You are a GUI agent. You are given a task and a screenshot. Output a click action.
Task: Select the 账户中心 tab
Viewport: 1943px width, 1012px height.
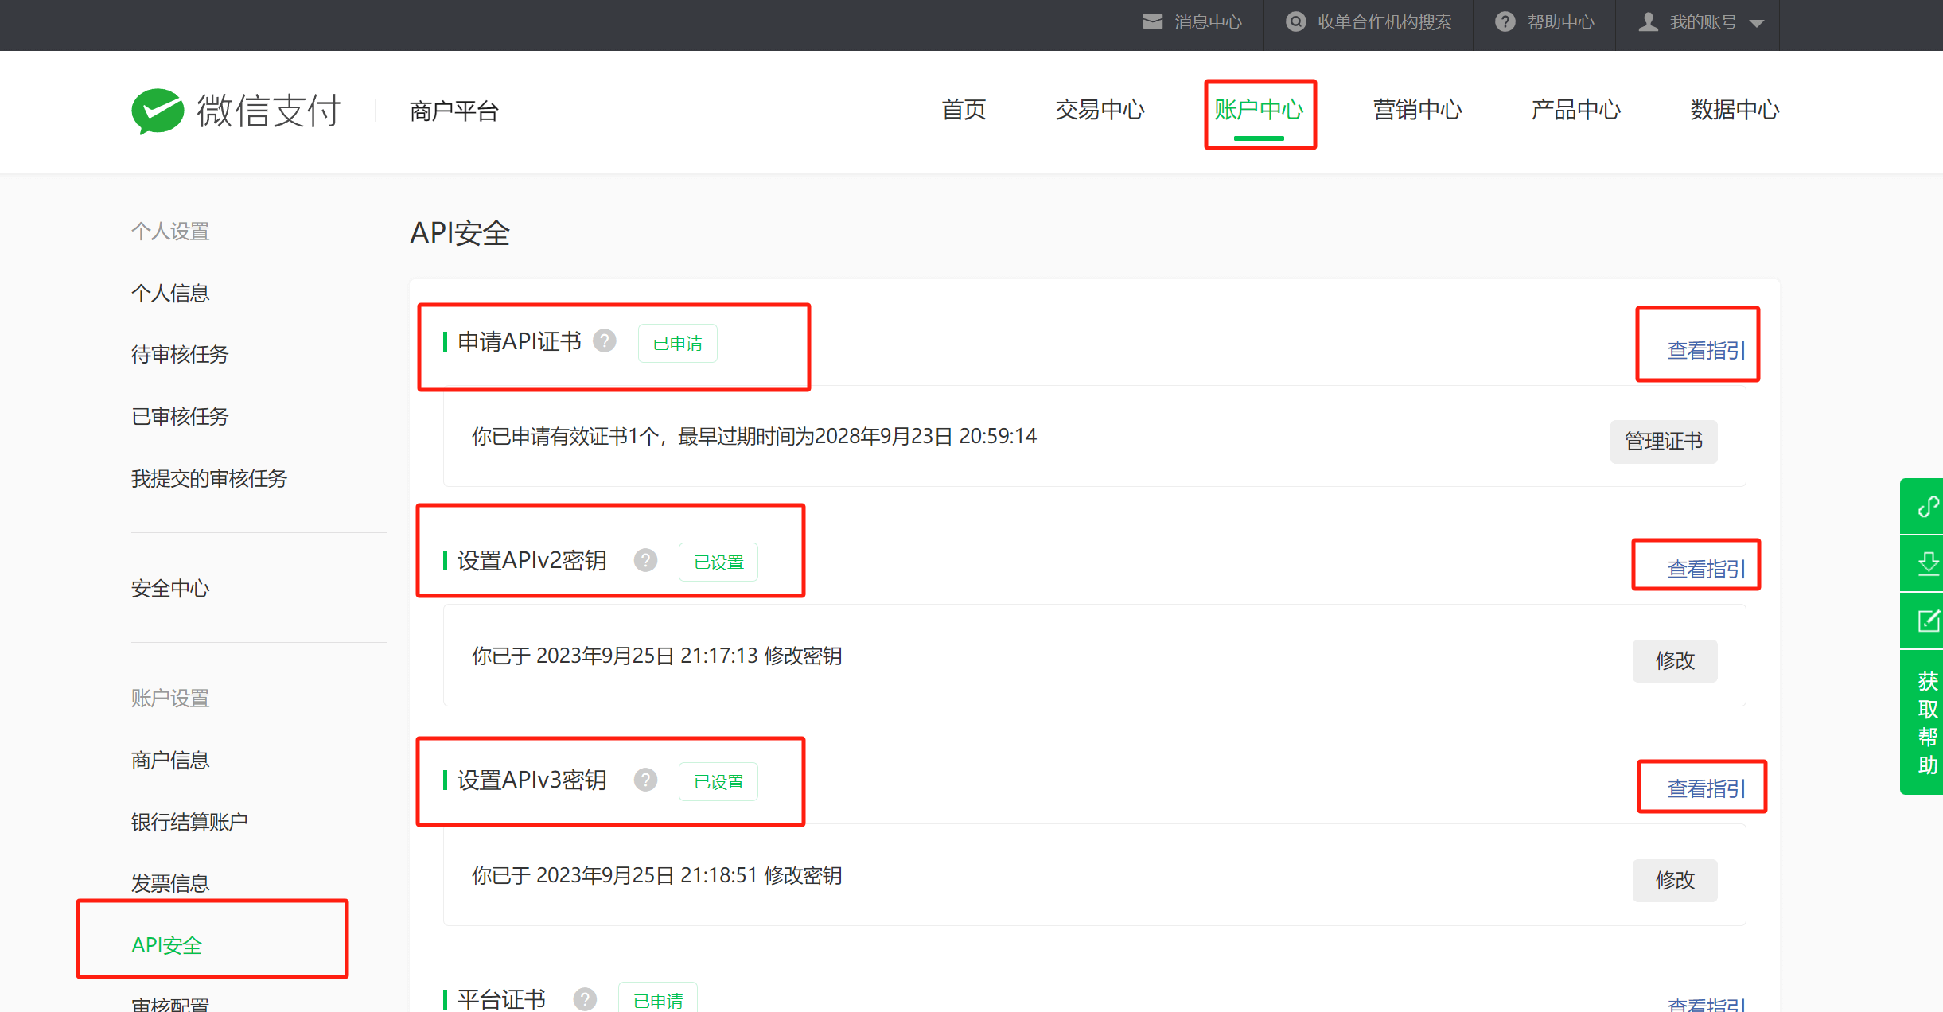coord(1259,110)
